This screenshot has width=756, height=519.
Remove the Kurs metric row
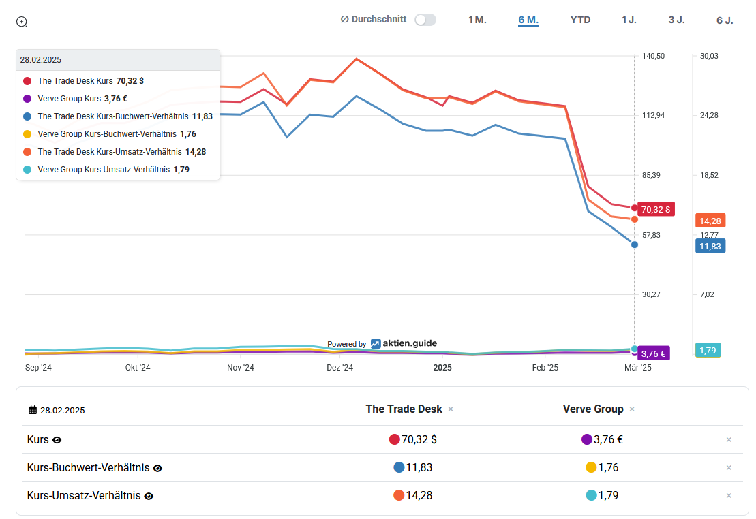(729, 439)
